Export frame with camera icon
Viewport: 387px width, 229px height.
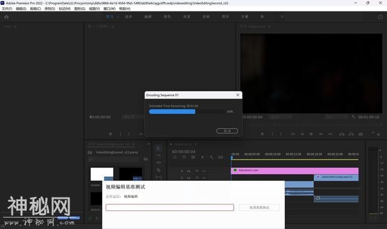(x=361, y=134)
